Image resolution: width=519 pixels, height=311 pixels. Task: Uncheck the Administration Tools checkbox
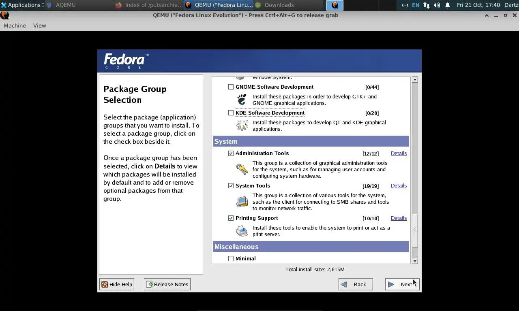pos(231,153)
